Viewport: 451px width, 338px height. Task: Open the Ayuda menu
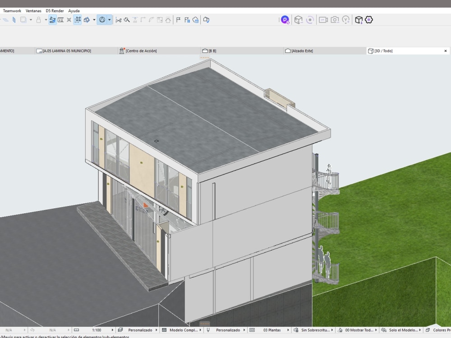[x=74, y=11]
